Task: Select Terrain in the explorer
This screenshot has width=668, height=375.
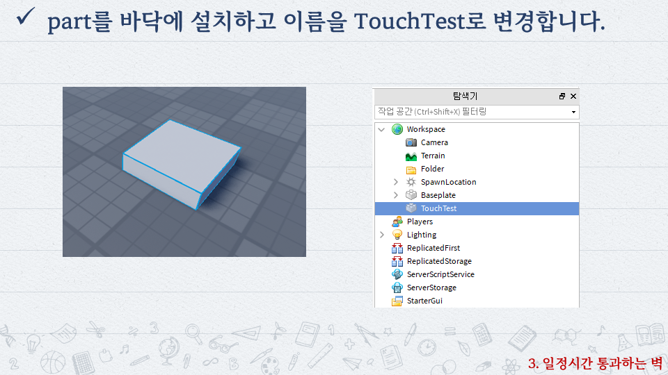Action: [433, 156]
